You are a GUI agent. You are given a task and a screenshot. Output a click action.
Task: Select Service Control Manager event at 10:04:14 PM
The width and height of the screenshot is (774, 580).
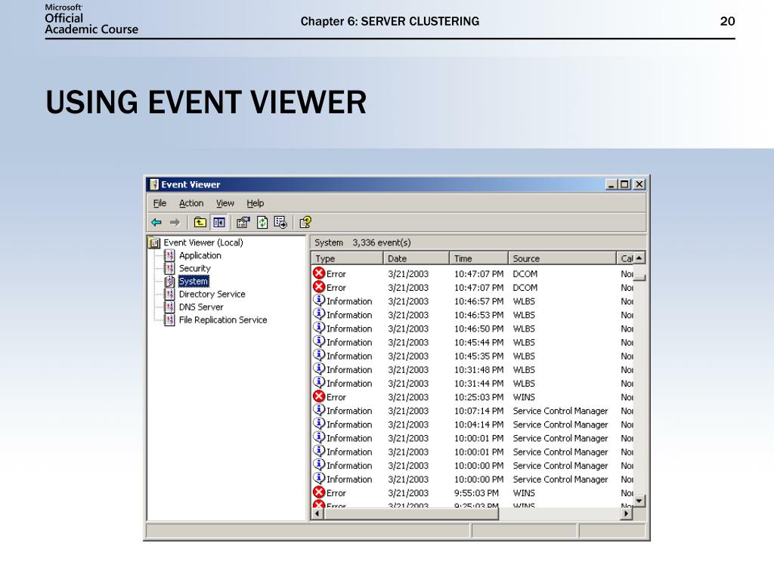point(472,424)
